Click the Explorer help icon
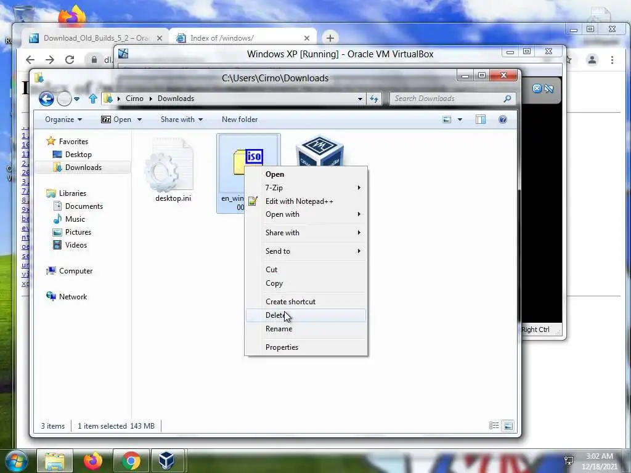The height and width of the screenshot is (473, 631). [503, 119]
